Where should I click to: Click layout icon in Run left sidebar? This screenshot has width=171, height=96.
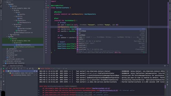click(x=3, y=81)
